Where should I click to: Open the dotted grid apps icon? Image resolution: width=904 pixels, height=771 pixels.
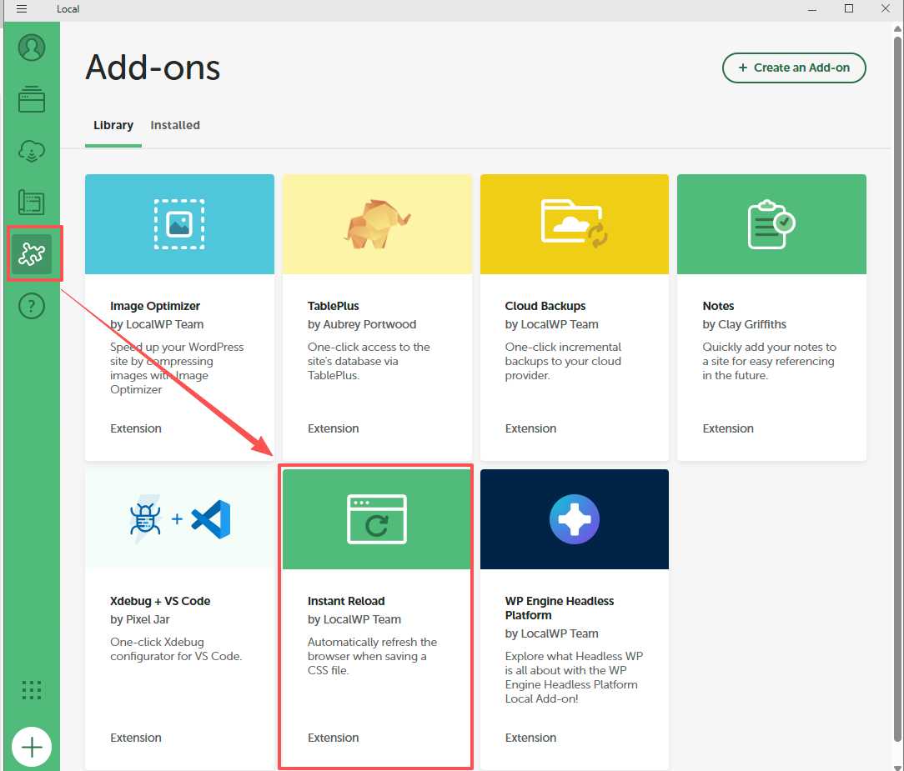(32, 689)
